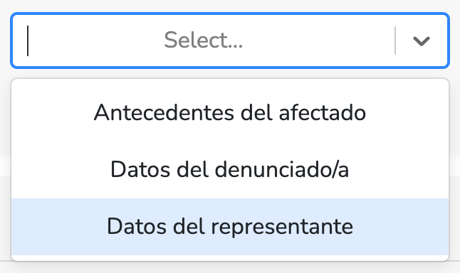Image resolution: width=460 pixels, height=273 pixels.
Task: Select 'Datos del denunciado/a' option
Action: (230, 170)
